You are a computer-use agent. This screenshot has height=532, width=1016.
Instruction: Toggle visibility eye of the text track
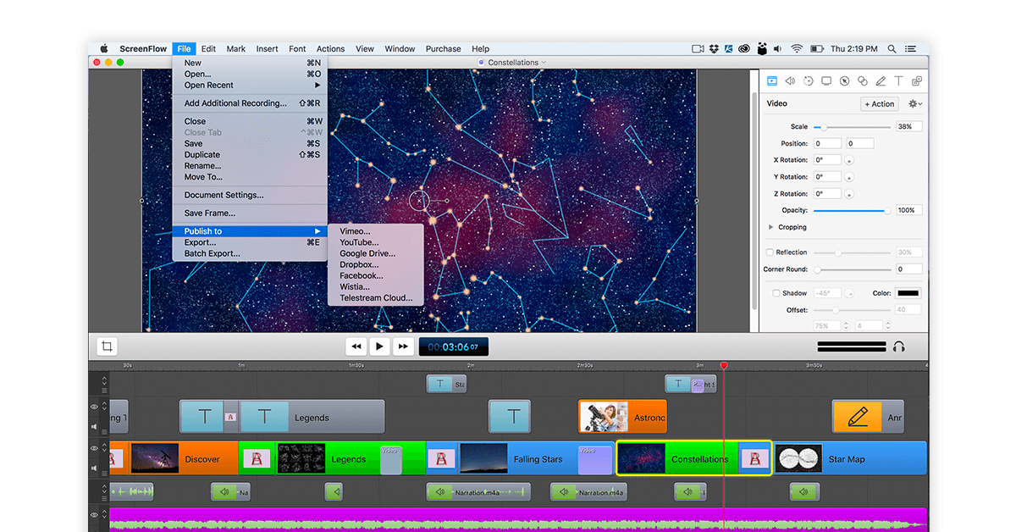pyautogui.click(x=94, y=407)
